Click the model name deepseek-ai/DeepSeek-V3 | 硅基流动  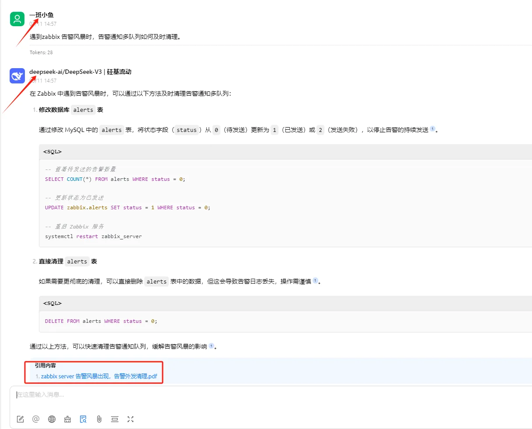[80, 72]
